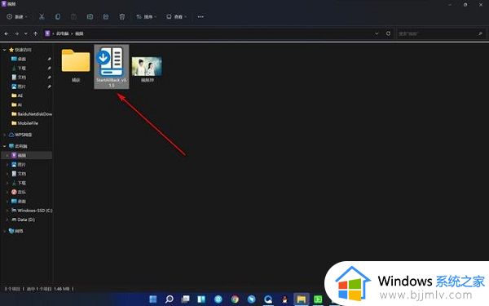This screenshot has width=489, height=306.
Task: Unpin Desktop using its pin icon
Action: pos(49,59)
